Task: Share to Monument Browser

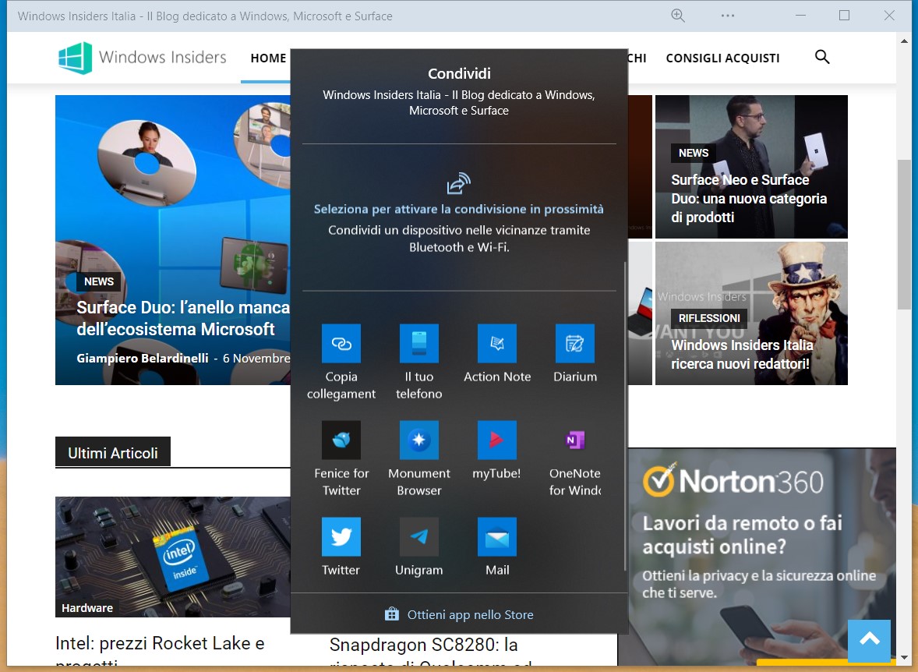Action: [x=418, y=440]
